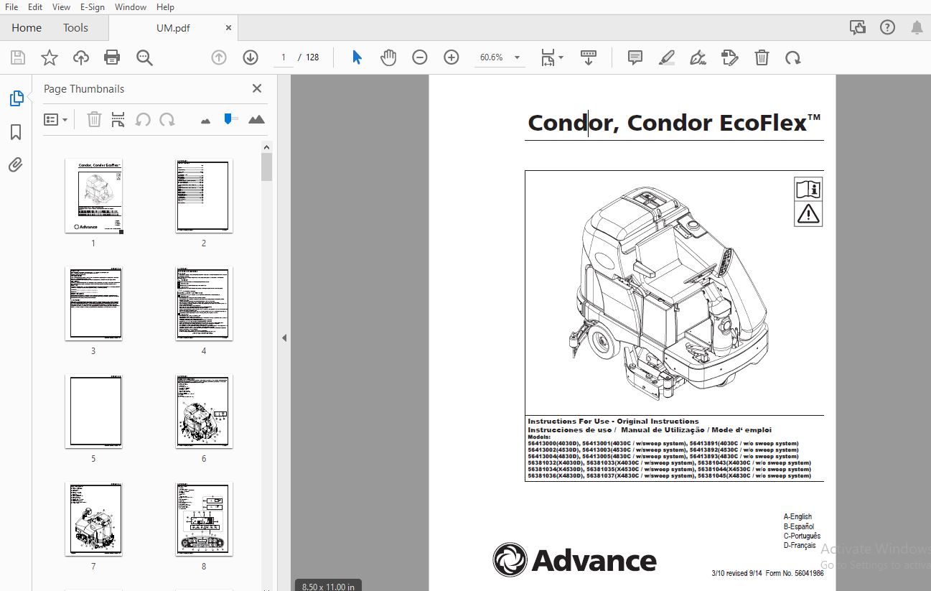The height and width of the screenshot is (591, 931).
Task: Click the page size 8.50 x 11.00 in label
Action: pos(327,586)
